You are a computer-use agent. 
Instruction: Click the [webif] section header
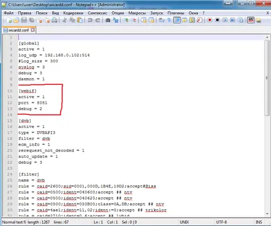coord(27,91)
